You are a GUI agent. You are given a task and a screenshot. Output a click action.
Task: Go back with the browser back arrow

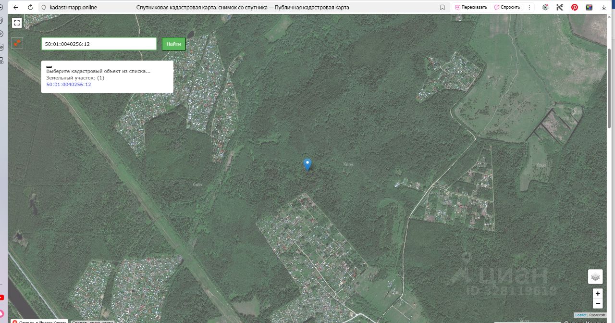(x=16, y=7)
